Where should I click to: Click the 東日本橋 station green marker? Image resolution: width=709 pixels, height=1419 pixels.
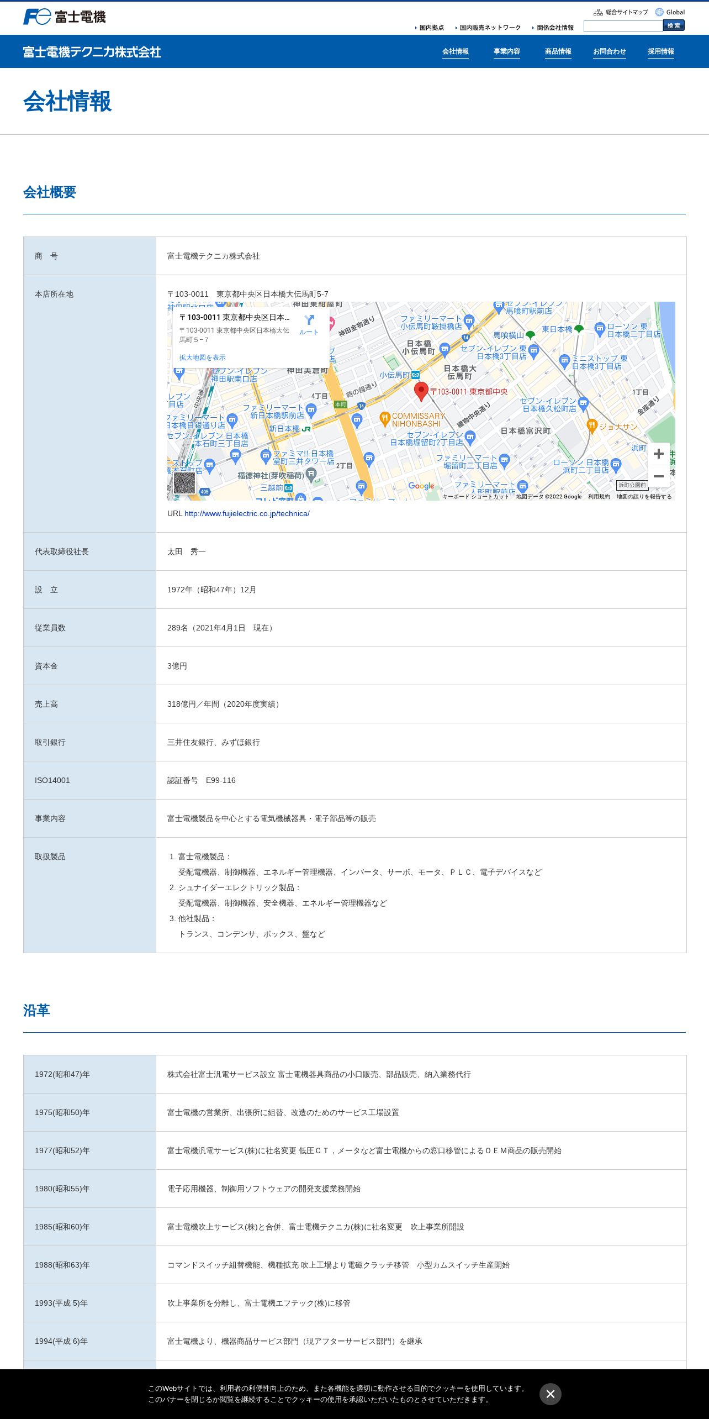coord(579,329)
